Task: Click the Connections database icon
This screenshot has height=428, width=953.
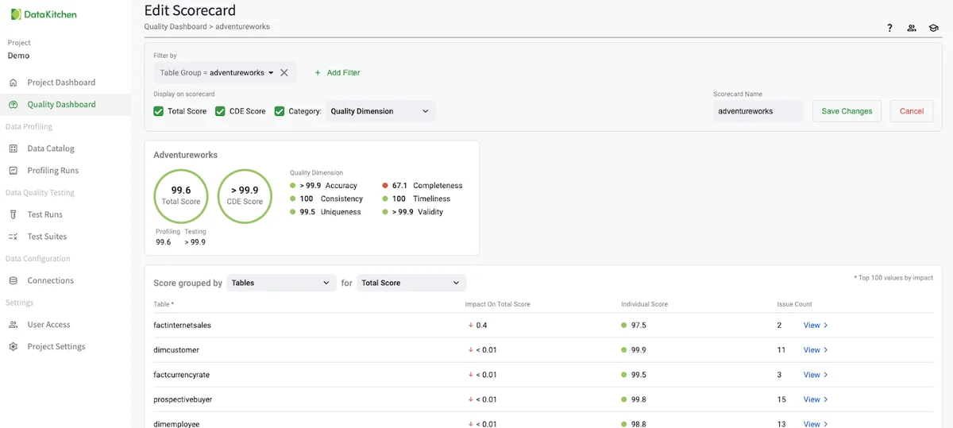Action: [x=13, y=280]
